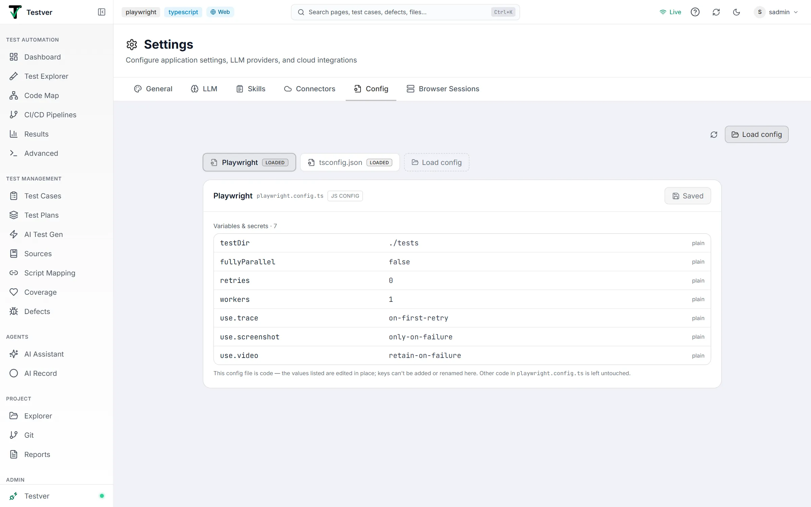811x507 pixels.
Task: Click the refresh icon in top bar
Action: [716, 12]
